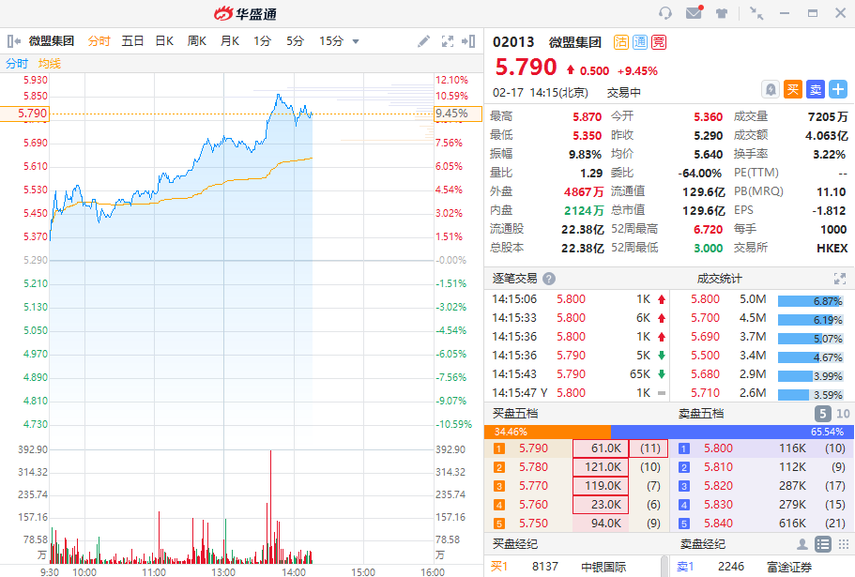Switch to 日K chart
The width and height of the screenshot is (855, 577).
click(x=164, y=41)
